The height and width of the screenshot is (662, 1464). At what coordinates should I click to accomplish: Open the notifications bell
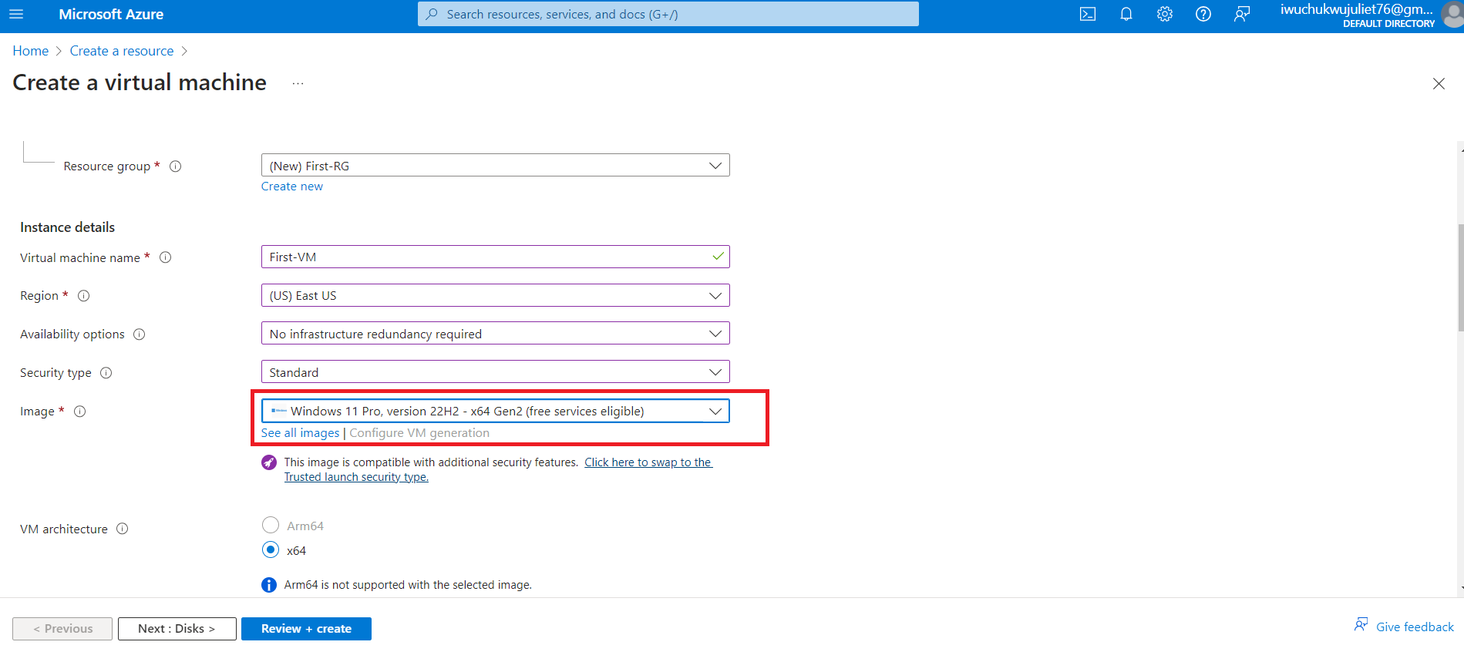[1126, 14]
